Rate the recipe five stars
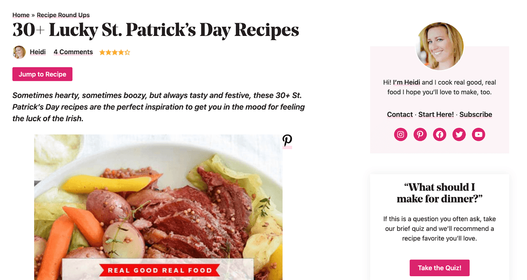Viewport: 527px width, 280px height. [128, 52]
